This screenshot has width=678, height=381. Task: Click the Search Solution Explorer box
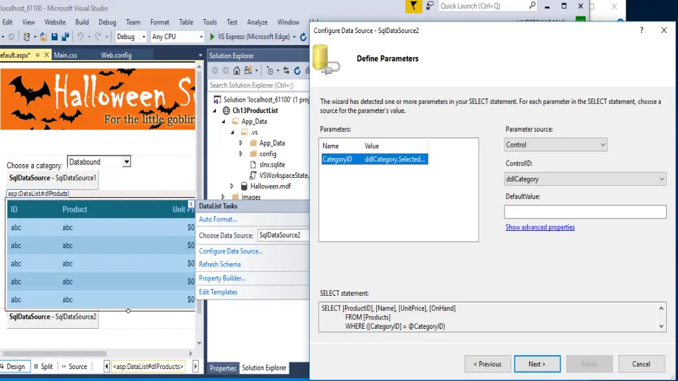pos(258,85)
